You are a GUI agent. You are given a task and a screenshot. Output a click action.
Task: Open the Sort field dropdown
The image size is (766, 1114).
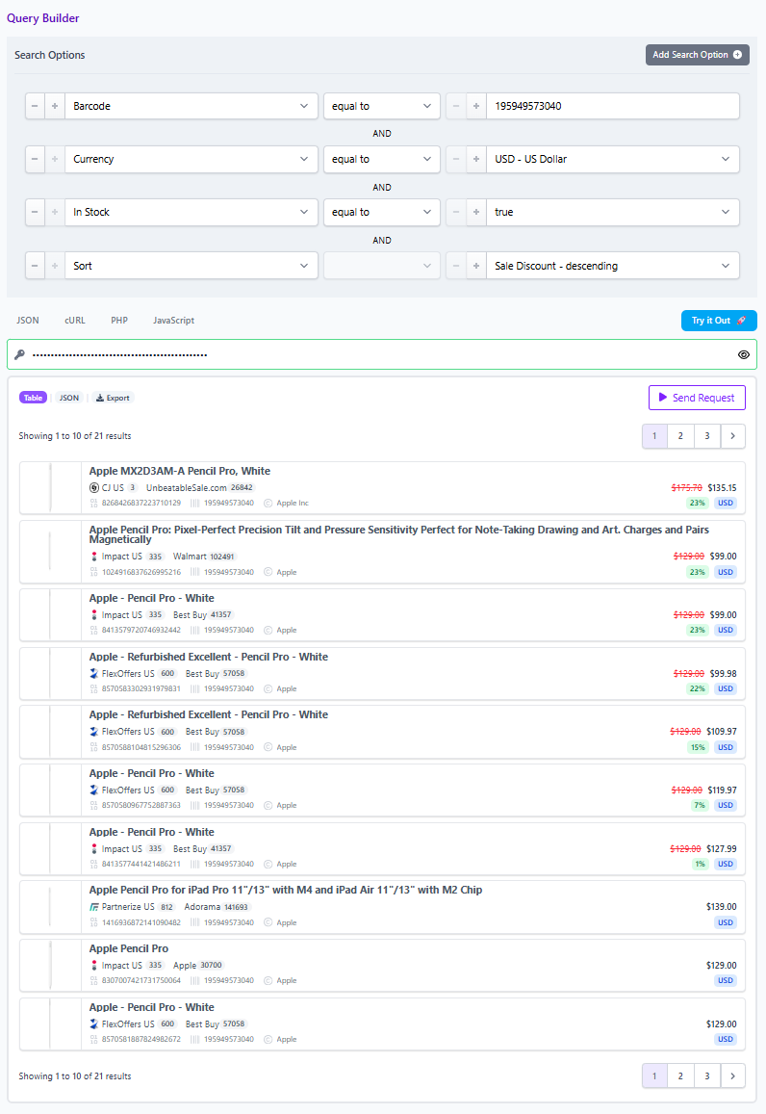pyautogui.click(x=191, y=266)
